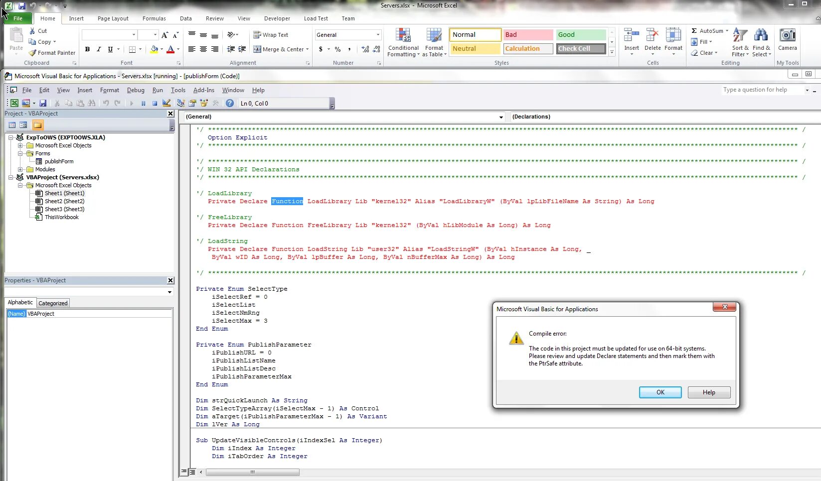Open font name dropdown in ribbon
This screenshot has height=481, width=821.
(134, 35)
